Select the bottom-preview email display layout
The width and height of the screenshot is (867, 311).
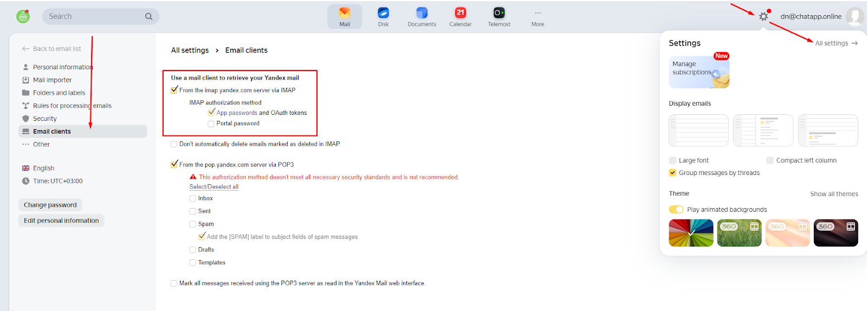(828, 131)
